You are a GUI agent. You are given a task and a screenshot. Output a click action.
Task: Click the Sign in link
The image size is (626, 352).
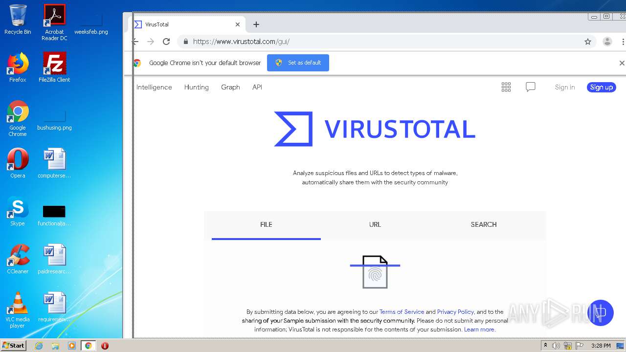565,87
